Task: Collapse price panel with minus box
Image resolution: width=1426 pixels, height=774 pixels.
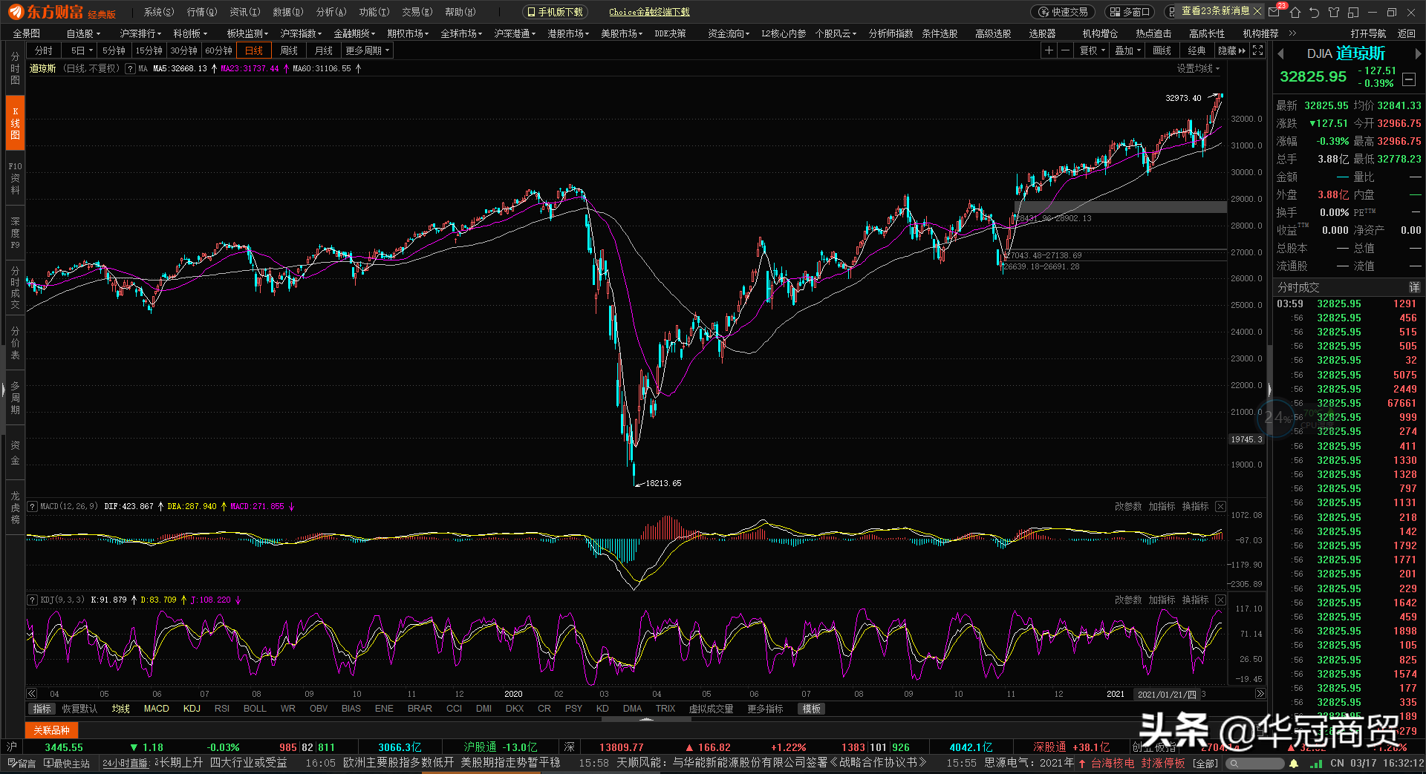Action: pyautogui.click(x=1409, y=79)
